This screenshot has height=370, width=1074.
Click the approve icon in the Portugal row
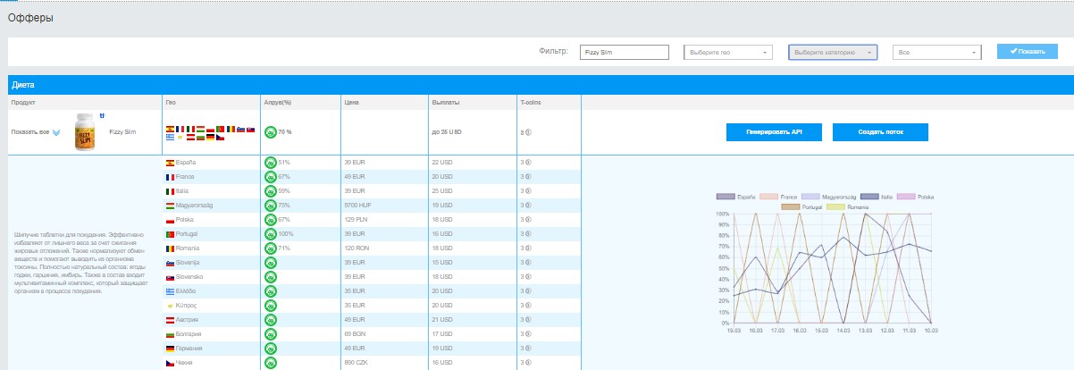coord(270,234)
